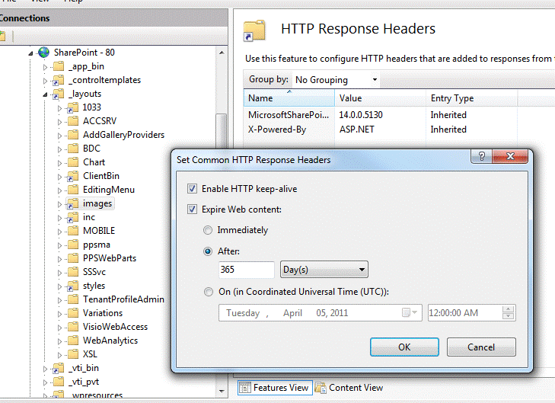Screen dimensions: 555x403
Task: Click the ppsma folder icon
Action: pyautogui.click(x=73, y=245)
